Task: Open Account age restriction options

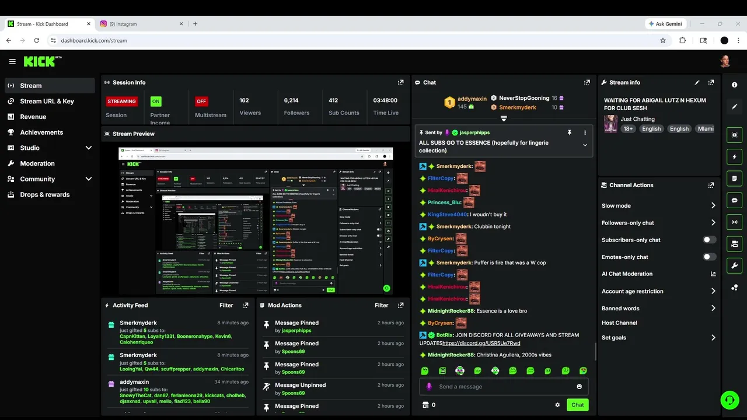Action: 658,291
